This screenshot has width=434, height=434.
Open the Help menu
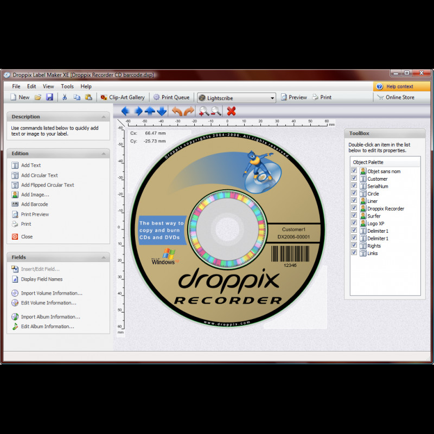(x=86, y=86)
